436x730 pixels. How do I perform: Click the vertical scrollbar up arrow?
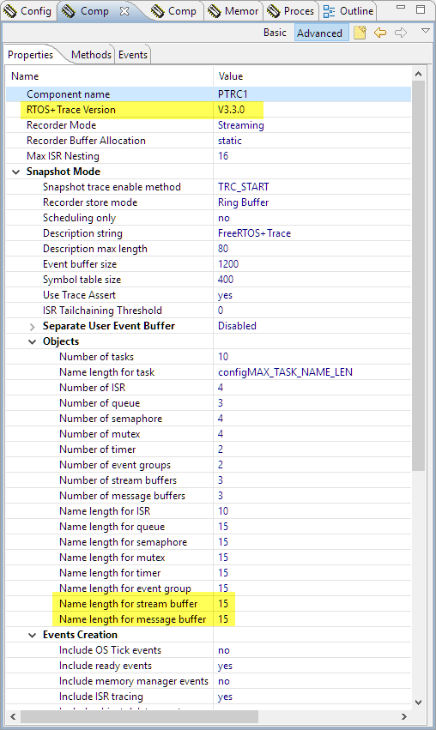pyautogui.click(x=418, y=74)
